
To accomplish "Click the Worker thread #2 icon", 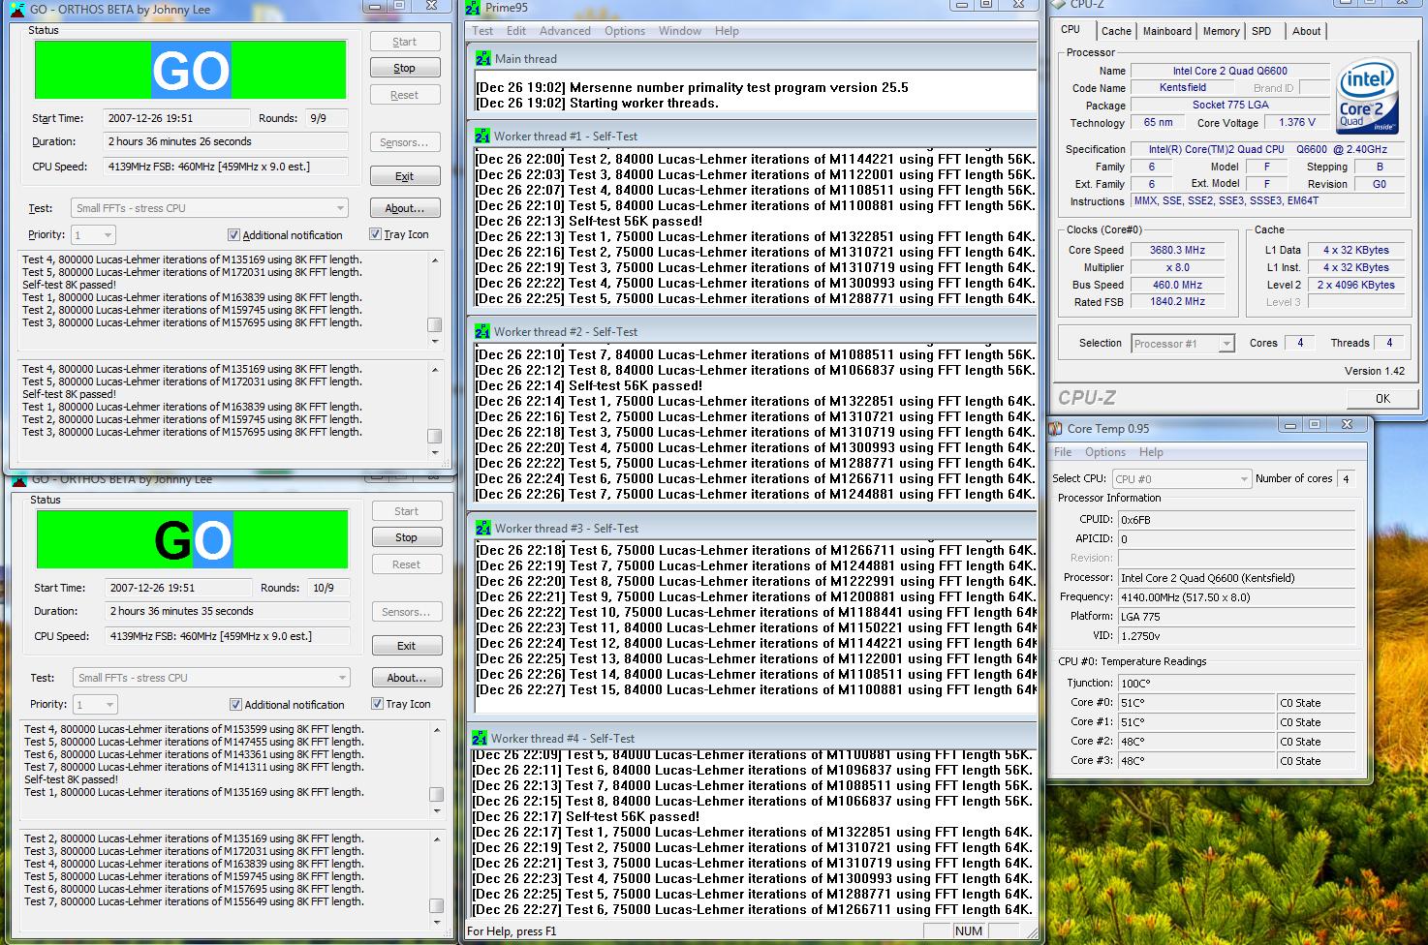I will pos(482,331).
